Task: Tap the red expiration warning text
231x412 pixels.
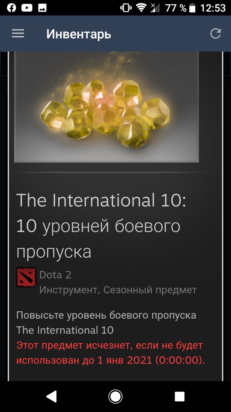Action: [x=111, y=353]
